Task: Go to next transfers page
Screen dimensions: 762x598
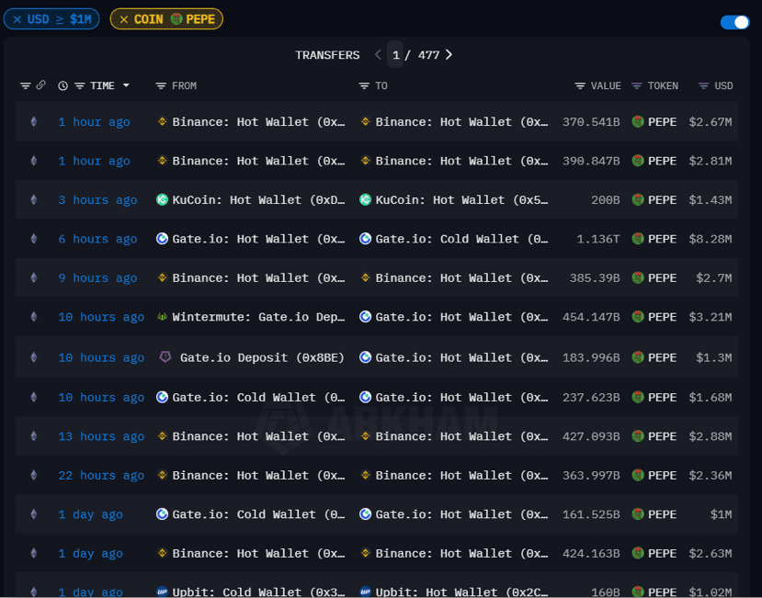Action: [449, 55]
